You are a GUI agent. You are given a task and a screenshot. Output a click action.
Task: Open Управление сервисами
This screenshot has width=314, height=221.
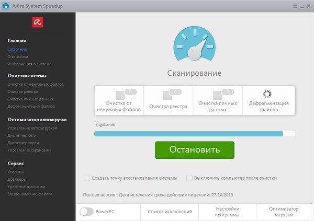[29, 150]
